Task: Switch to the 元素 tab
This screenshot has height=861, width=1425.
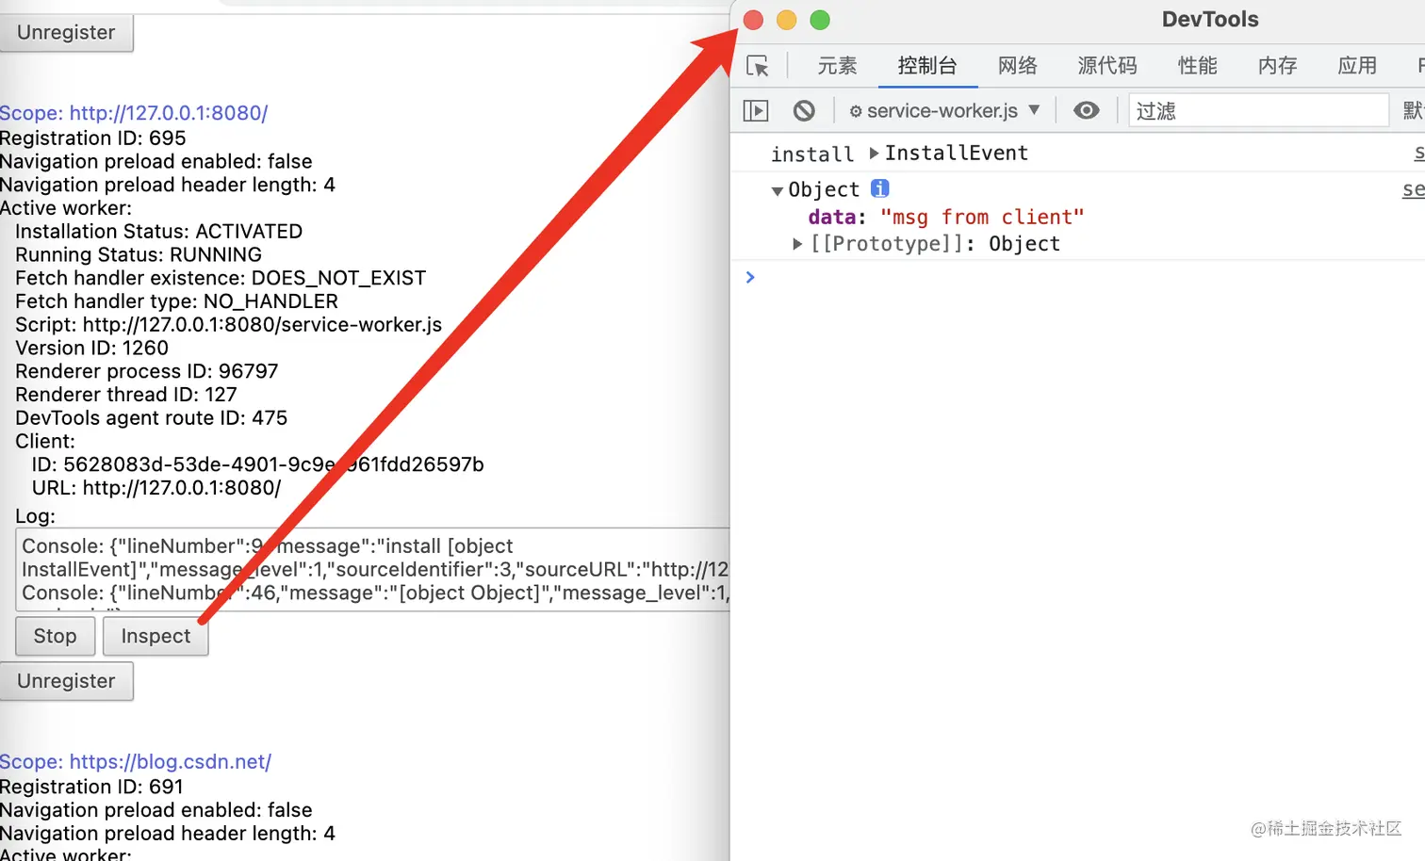Action: [x=837, y=66]
